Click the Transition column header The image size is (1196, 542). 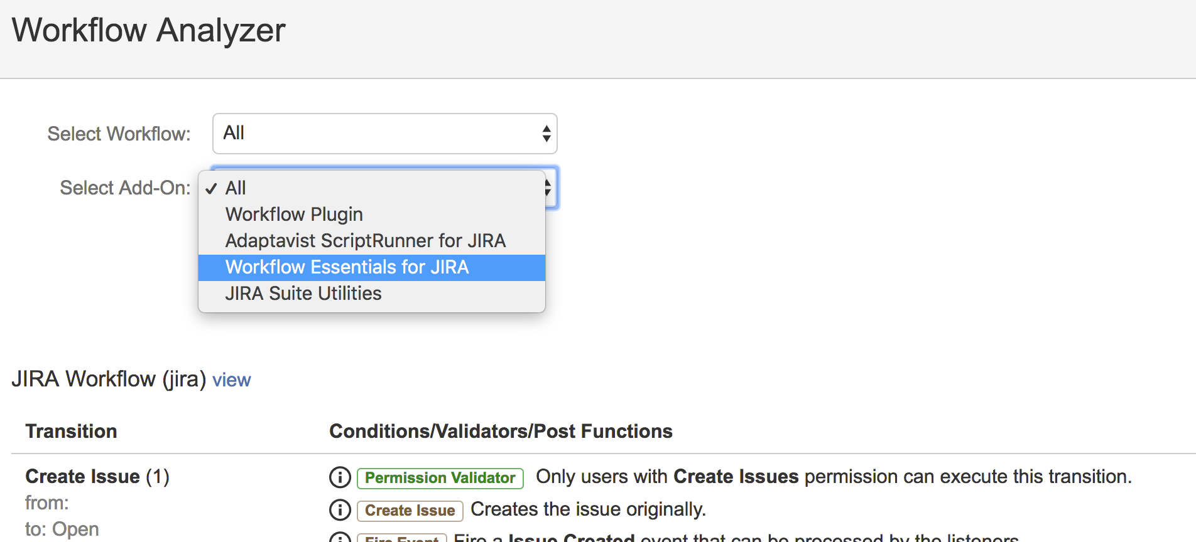click(x=71, y=432)
